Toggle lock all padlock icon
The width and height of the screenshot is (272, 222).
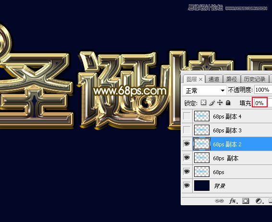coord(228,103)
